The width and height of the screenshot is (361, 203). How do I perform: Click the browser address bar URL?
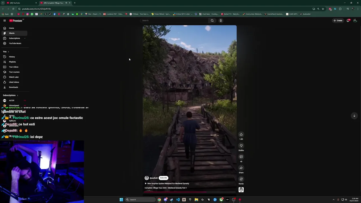(36, 9)
